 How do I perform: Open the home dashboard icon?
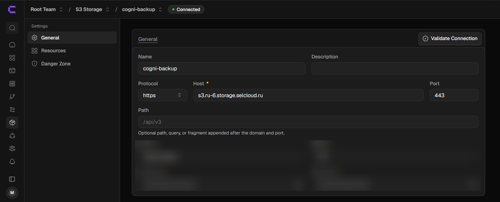coord(12,45)
